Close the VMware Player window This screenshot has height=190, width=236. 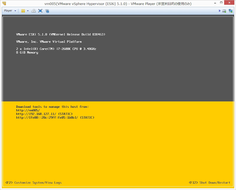click(x=229, y=3)
